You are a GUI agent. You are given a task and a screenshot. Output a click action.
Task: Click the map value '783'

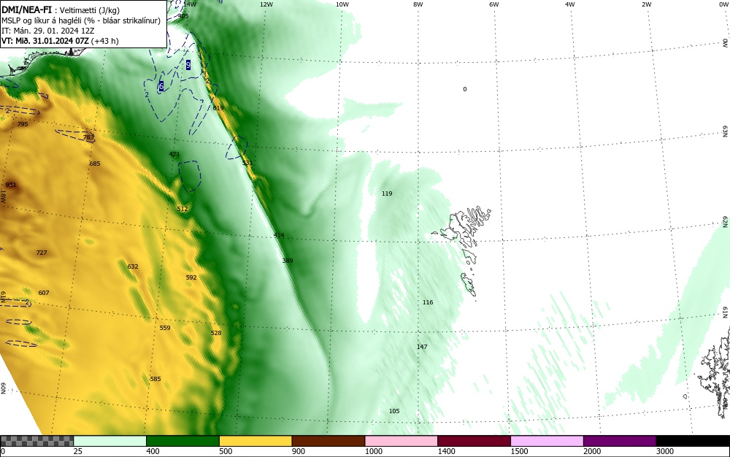88,137
